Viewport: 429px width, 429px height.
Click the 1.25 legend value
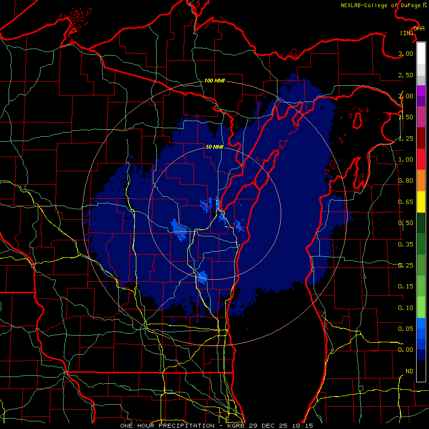406,138
